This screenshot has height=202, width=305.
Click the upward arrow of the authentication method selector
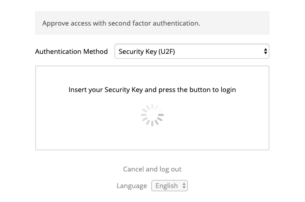(x=265, y=49)
